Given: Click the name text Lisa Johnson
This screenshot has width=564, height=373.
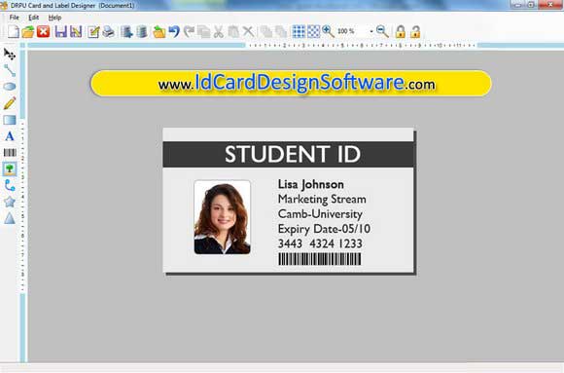Looking at the screenshot, I should 311,184.
